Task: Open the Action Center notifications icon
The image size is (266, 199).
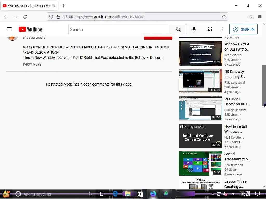Action: 257,194
